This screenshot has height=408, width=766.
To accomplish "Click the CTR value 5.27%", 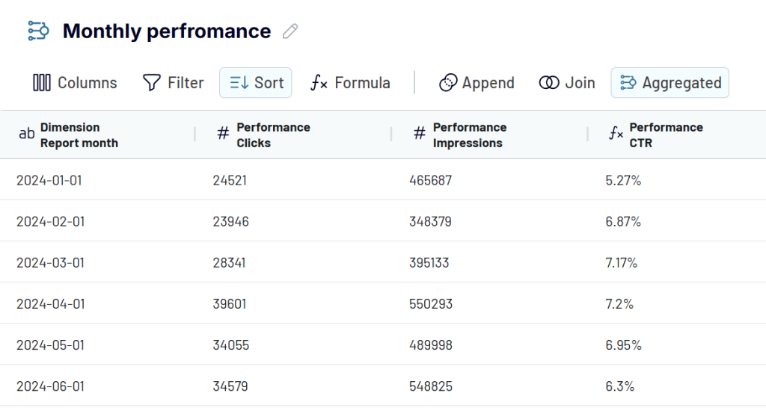I will [x=623, y=181].
